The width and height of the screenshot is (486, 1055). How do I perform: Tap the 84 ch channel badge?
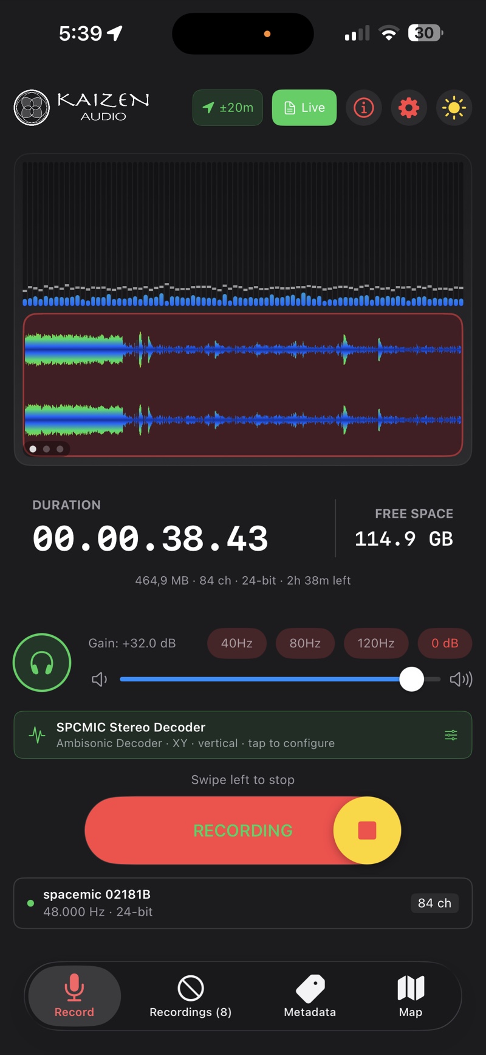tap(434, 903)
